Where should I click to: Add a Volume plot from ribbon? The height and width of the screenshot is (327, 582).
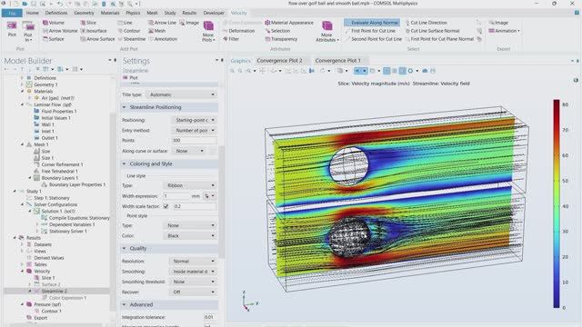pos(54,23)
